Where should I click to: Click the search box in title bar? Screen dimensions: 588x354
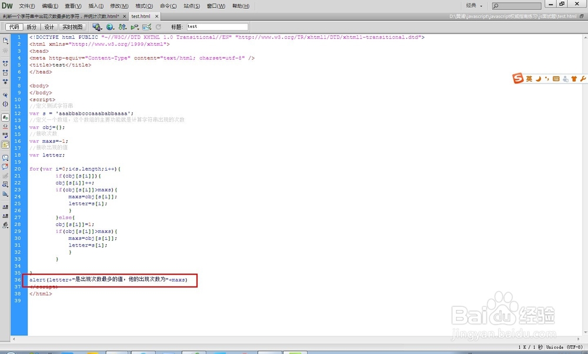tap(516, 6)
